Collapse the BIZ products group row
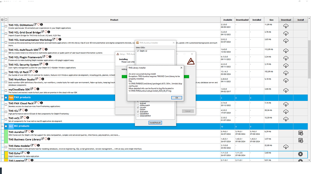 pyautogui.click(x=2, y=126)
